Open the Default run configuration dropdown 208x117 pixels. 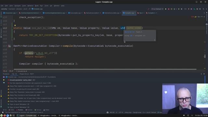point(157,9)
